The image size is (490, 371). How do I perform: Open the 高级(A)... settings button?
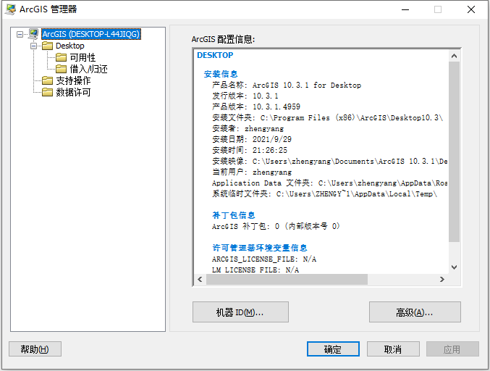[415, 312]
